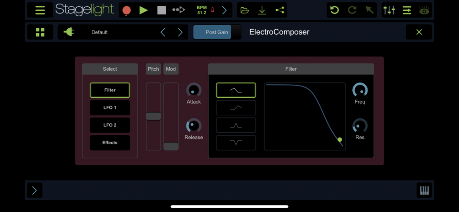
Task: Select the Effects section
Action: (x=110, y=143)
